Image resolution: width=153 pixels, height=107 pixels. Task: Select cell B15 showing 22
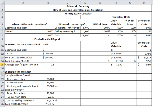pyautogui.click(x=48, y=65)
